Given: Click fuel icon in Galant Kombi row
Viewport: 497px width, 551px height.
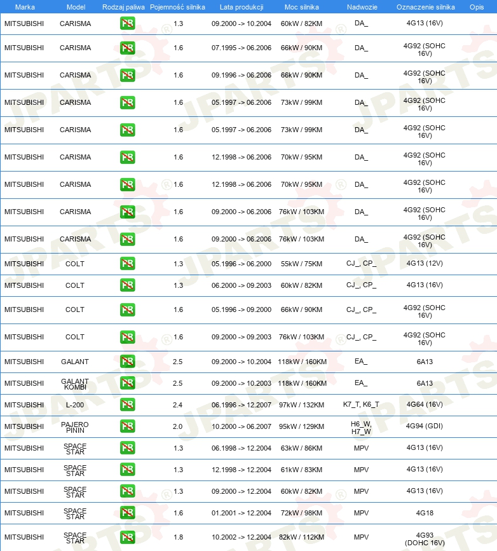Looking at the screenshot, I should [127, 383].
